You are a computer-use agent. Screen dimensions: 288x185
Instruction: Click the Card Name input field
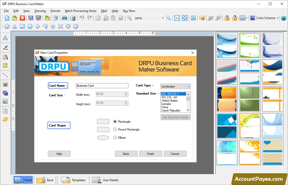102,86
